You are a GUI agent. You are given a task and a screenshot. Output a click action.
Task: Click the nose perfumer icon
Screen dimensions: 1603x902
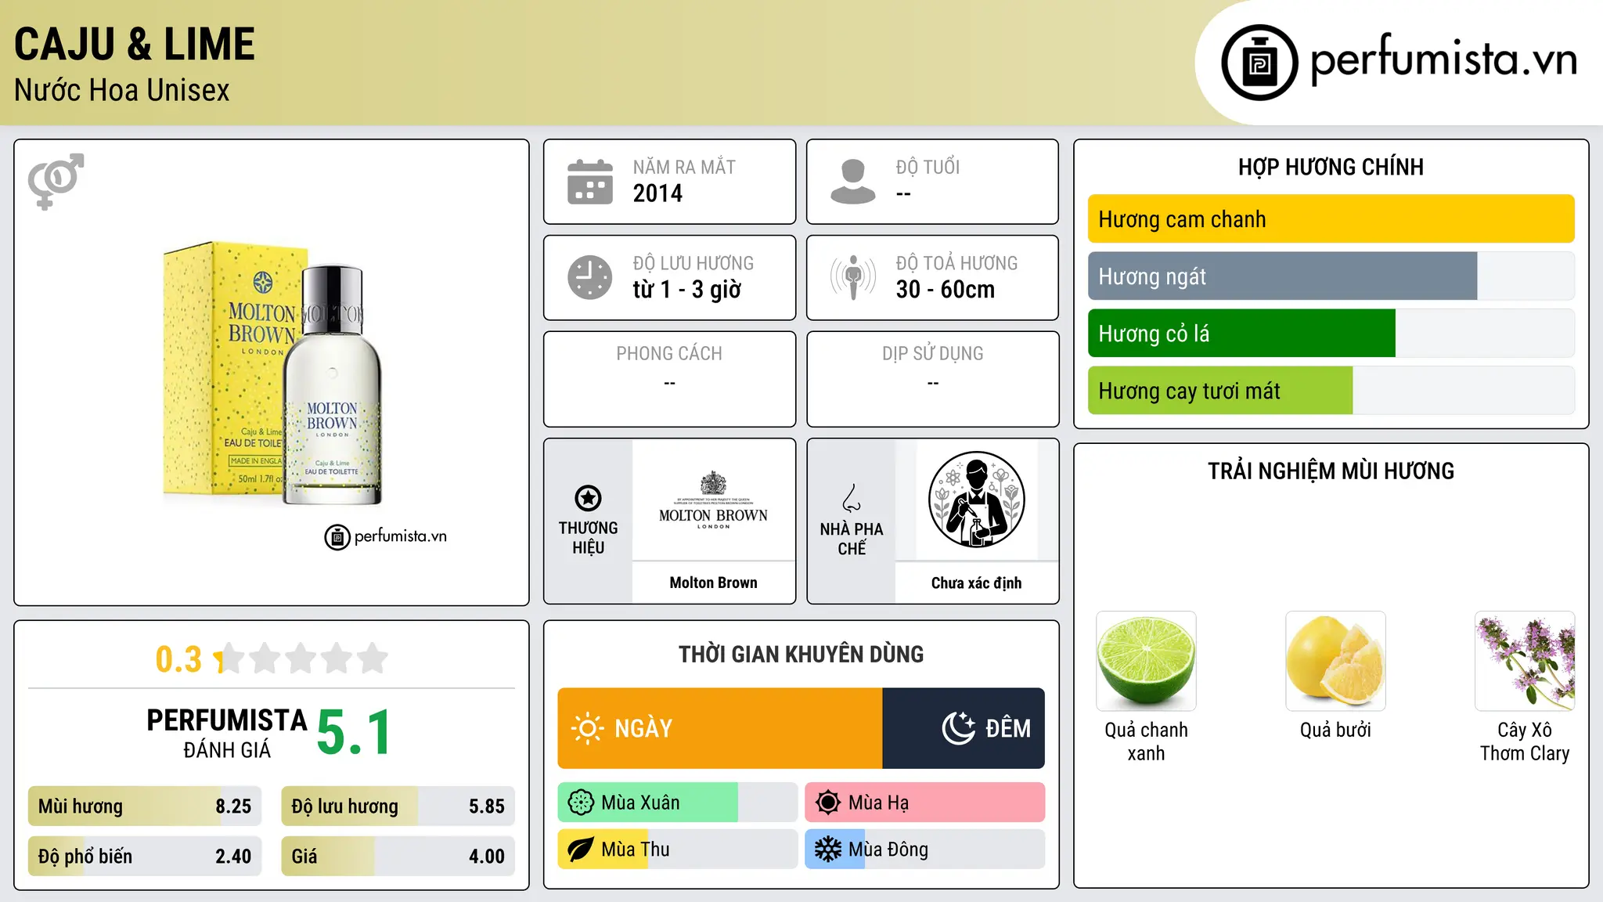(852, 498)
